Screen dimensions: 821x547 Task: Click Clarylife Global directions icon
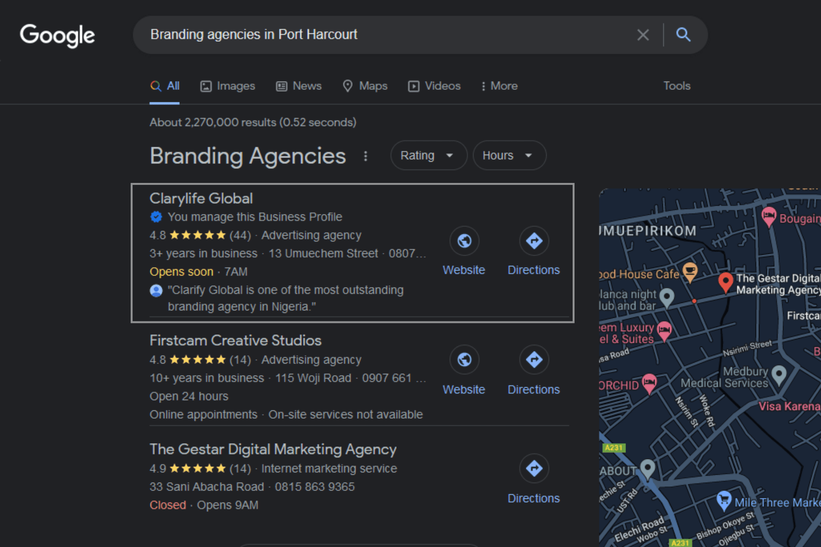pyautogui.click(x=534, y=241)
